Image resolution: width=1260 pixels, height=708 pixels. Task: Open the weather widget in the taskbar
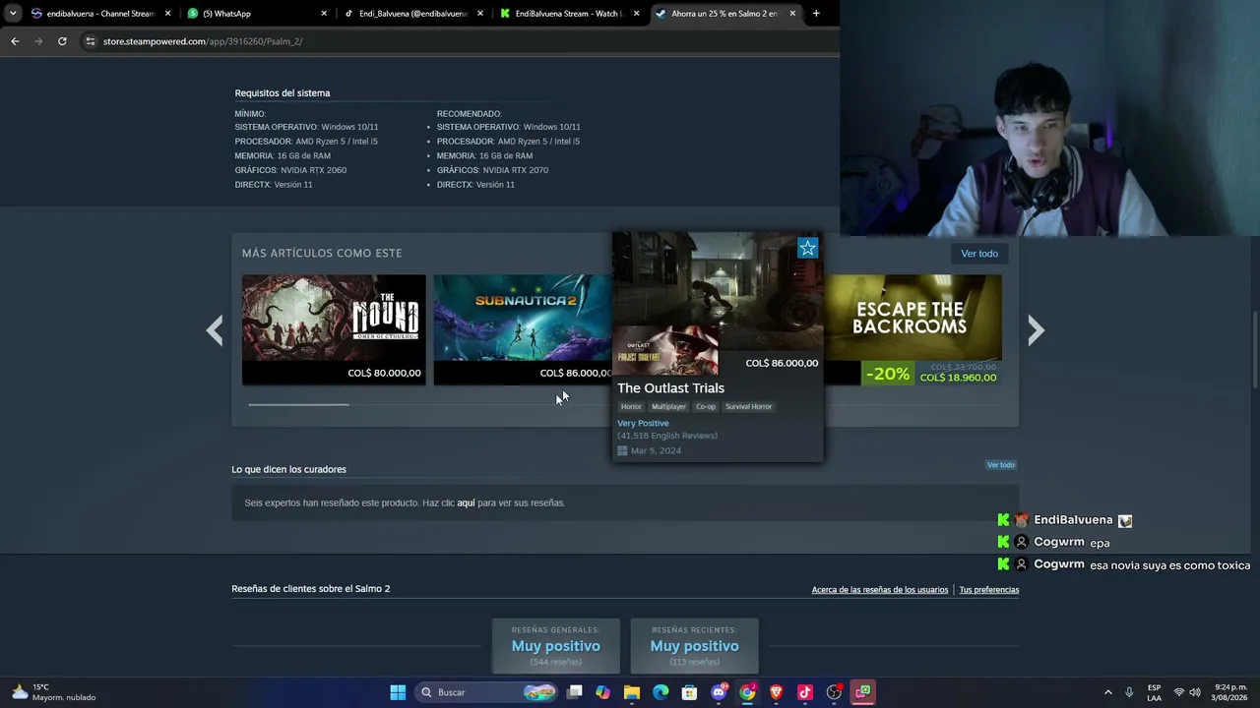point(54,692)
